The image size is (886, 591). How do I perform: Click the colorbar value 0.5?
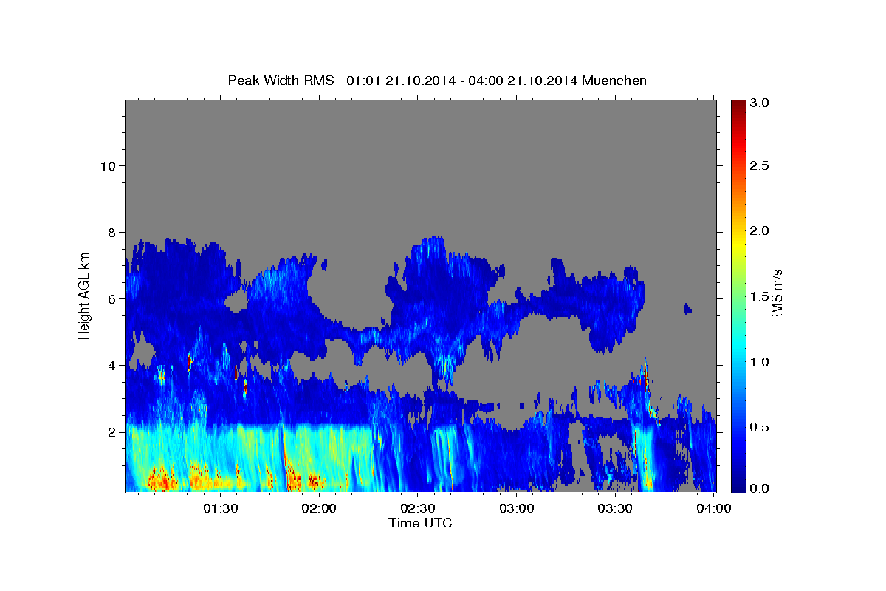[761, 426]
